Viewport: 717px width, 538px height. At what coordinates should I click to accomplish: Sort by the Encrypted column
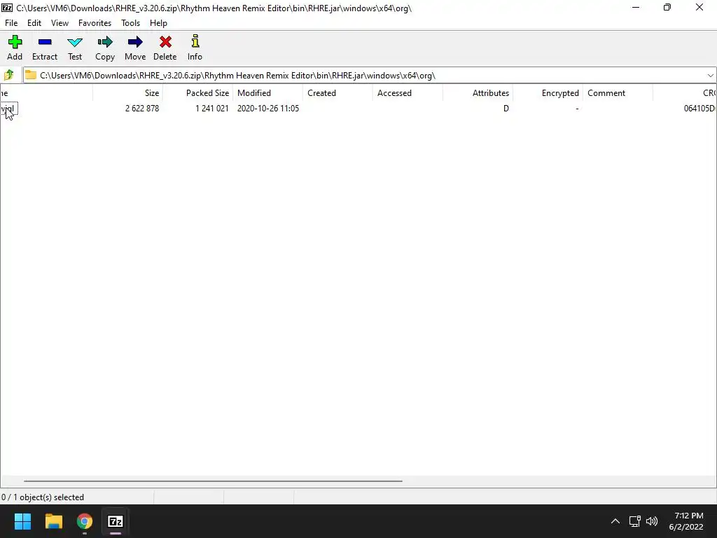548,93
